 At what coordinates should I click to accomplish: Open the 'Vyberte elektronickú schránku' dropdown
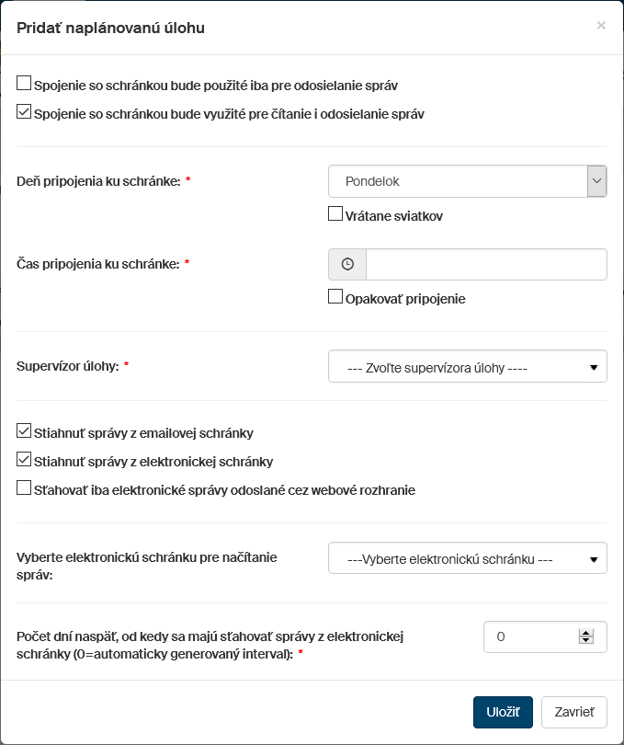(x=467, y=557)
